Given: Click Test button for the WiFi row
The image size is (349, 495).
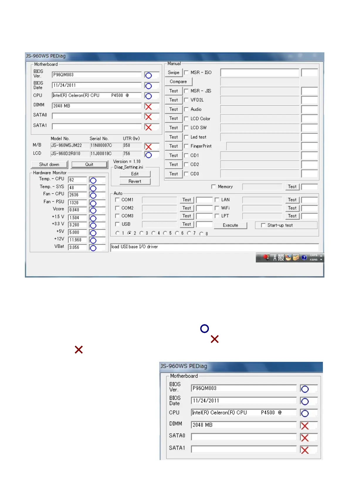Looking at the screenshot, I should point(292,208).
